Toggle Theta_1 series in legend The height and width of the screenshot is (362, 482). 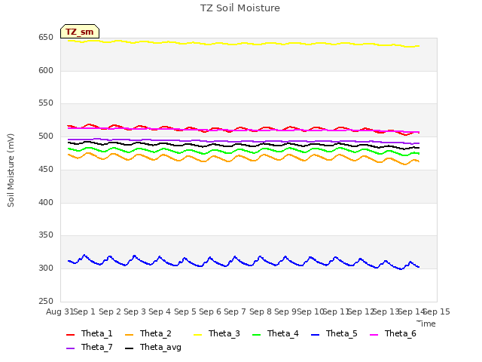point(90,333)
